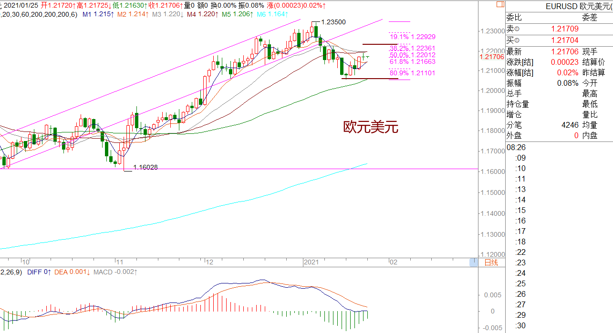
Task: Select the 总手 label
Action: click(x=514, y=93)
